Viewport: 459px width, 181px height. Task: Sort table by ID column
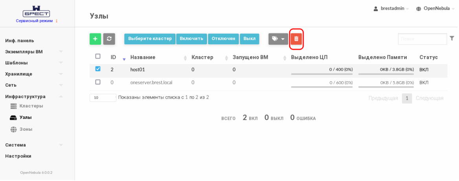tap(114, 57)
